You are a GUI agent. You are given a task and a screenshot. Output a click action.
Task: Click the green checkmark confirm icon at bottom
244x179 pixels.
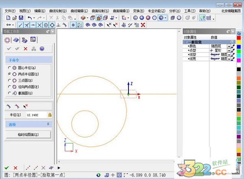[7, 168]
